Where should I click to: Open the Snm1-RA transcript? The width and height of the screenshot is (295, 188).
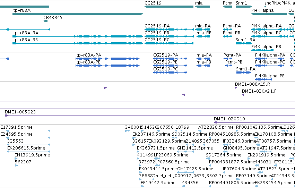click(x=244, y=43)
